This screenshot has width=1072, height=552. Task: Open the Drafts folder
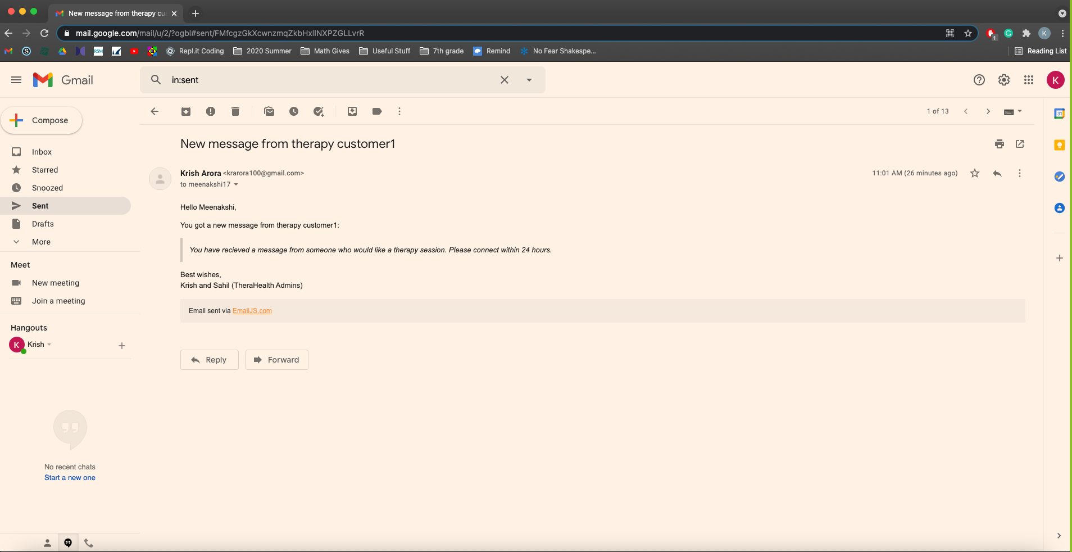(43, 224)
